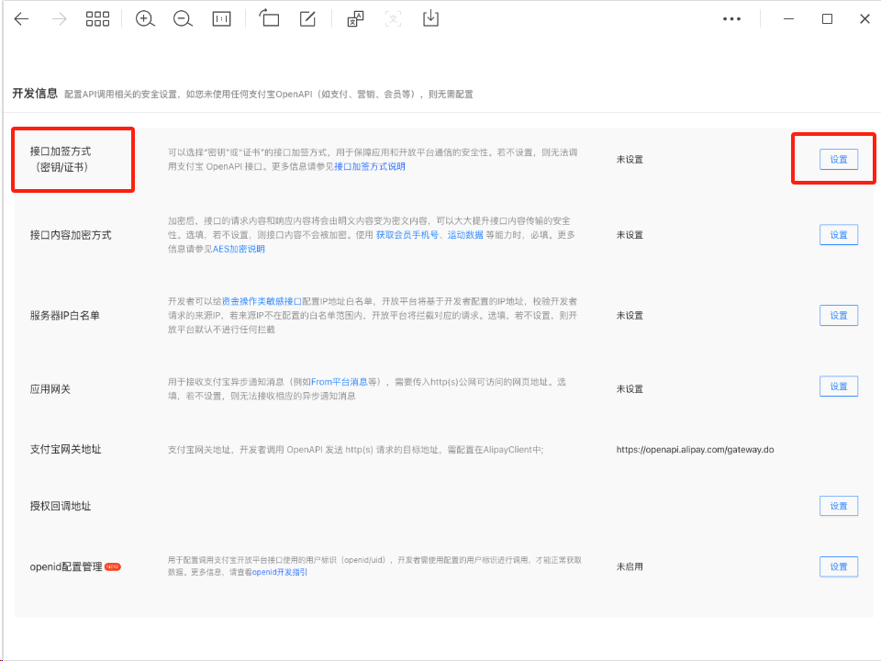
Task: Click 设置 for 服务器IP白名单
Action: coord(838,315)
